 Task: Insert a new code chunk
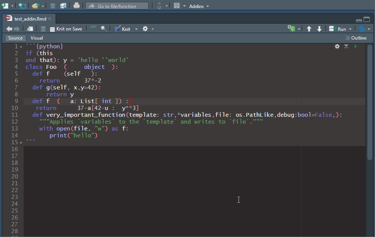[x=291, y=29]
